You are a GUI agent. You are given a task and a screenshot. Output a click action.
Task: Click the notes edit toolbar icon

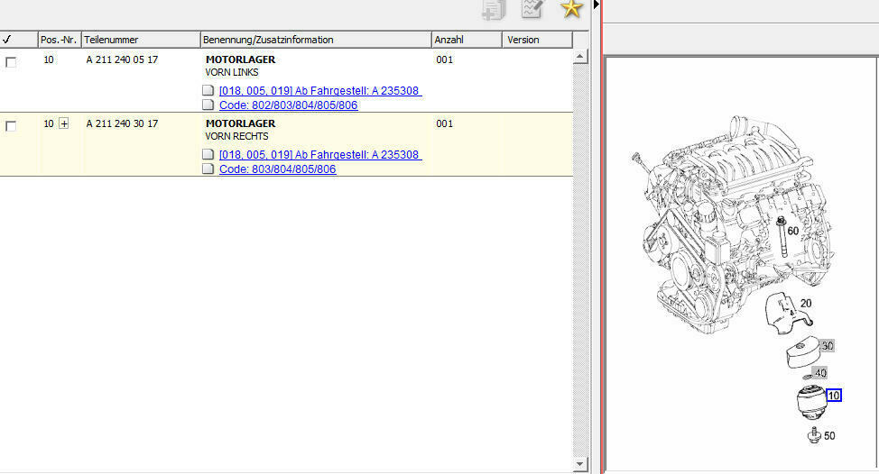click(x=532, y=8)
